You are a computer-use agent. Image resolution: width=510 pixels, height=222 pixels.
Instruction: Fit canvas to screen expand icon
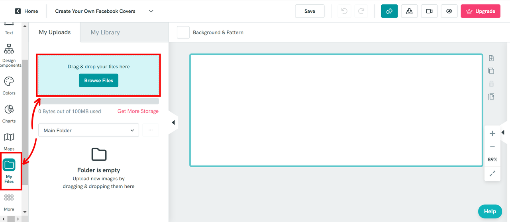(x=492, y=174)
